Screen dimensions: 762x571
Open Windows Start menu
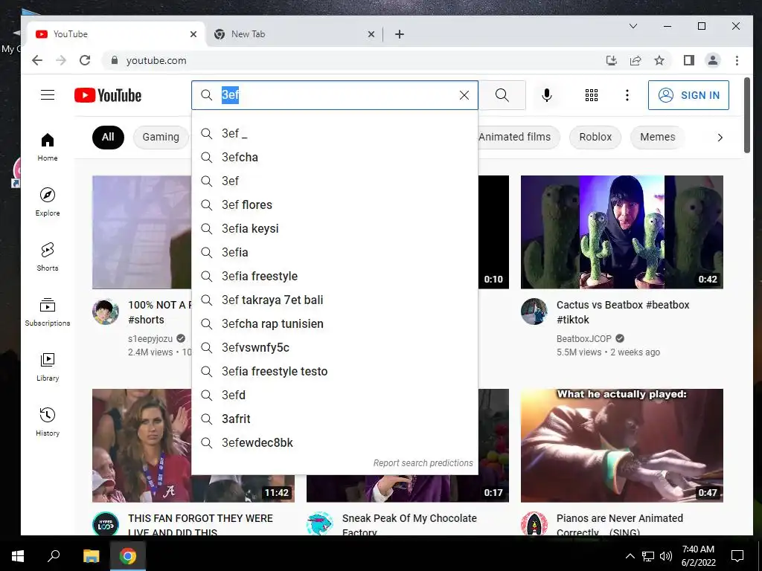[18, 556]
